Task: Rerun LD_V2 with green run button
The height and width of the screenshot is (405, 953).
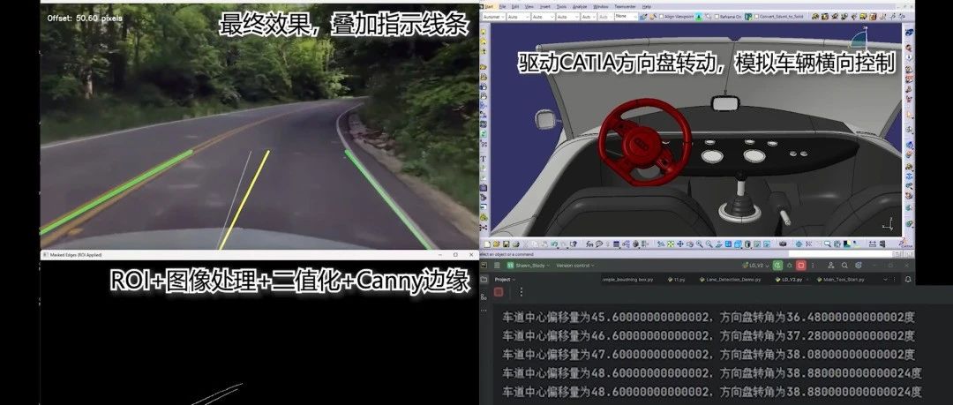Action: click(x=777, y=265)
